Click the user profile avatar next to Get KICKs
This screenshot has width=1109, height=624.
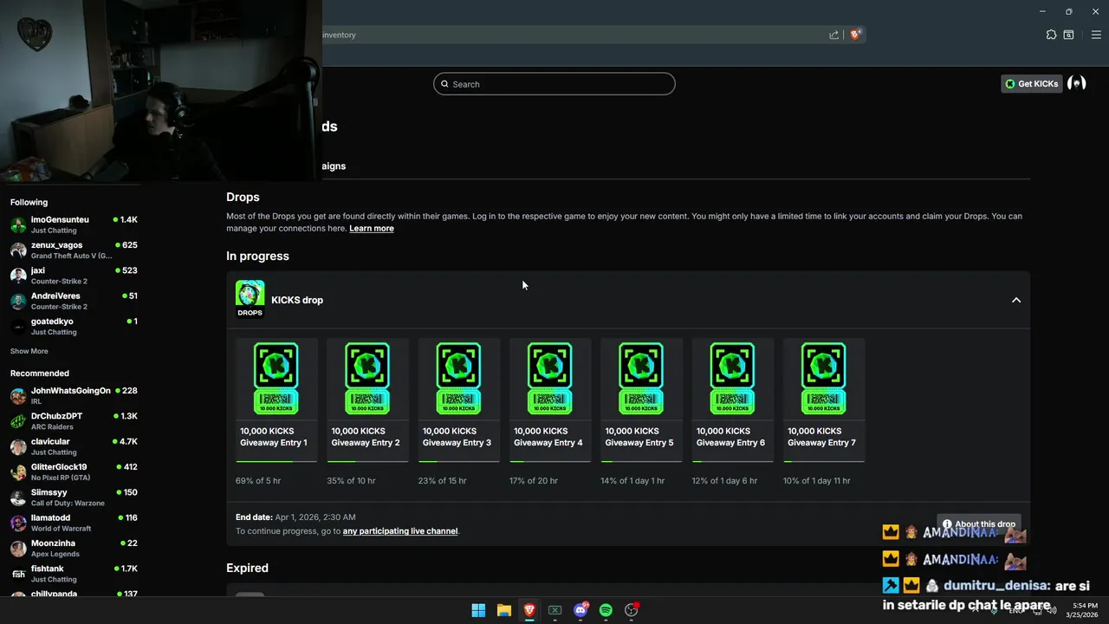(x=1077, y=83)
